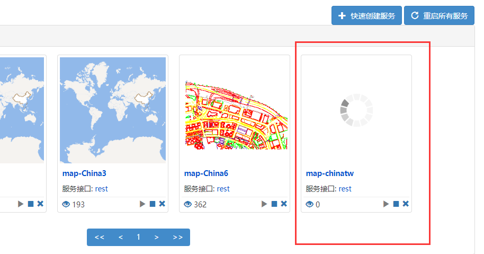Stop the map-China3 service with its square icon
Image resolution: width=484 pixels, height=254 pixels.
click(153, 204)
